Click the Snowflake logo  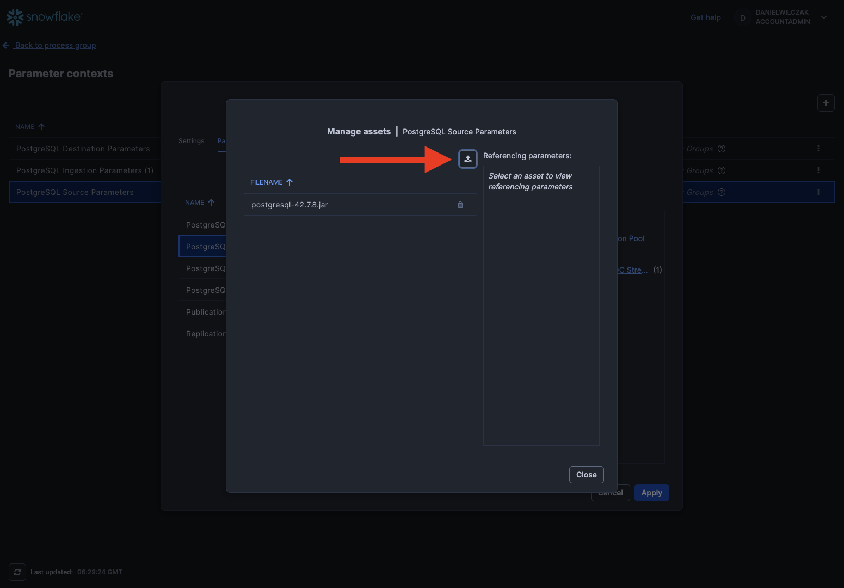pos(44,17)
